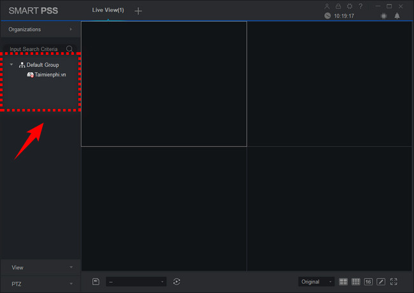Click the save view icon
The image size is (414, 293).
coord(96,282)
